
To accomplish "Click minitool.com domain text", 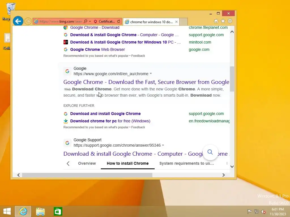I will click(x=200, y=42).
